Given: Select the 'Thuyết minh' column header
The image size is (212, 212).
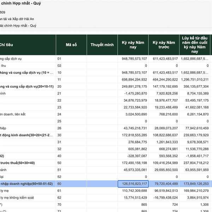Looking at the screenshot, I should point(102,45).
